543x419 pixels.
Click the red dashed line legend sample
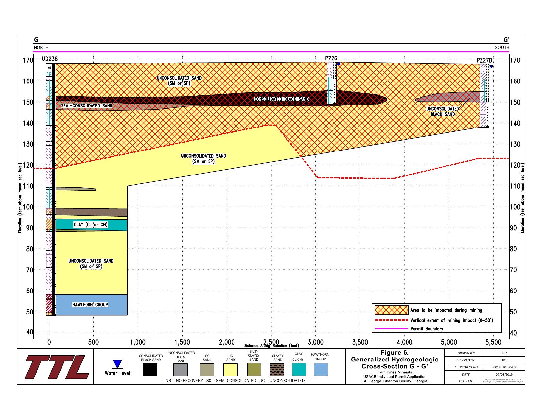click(392, 320)
